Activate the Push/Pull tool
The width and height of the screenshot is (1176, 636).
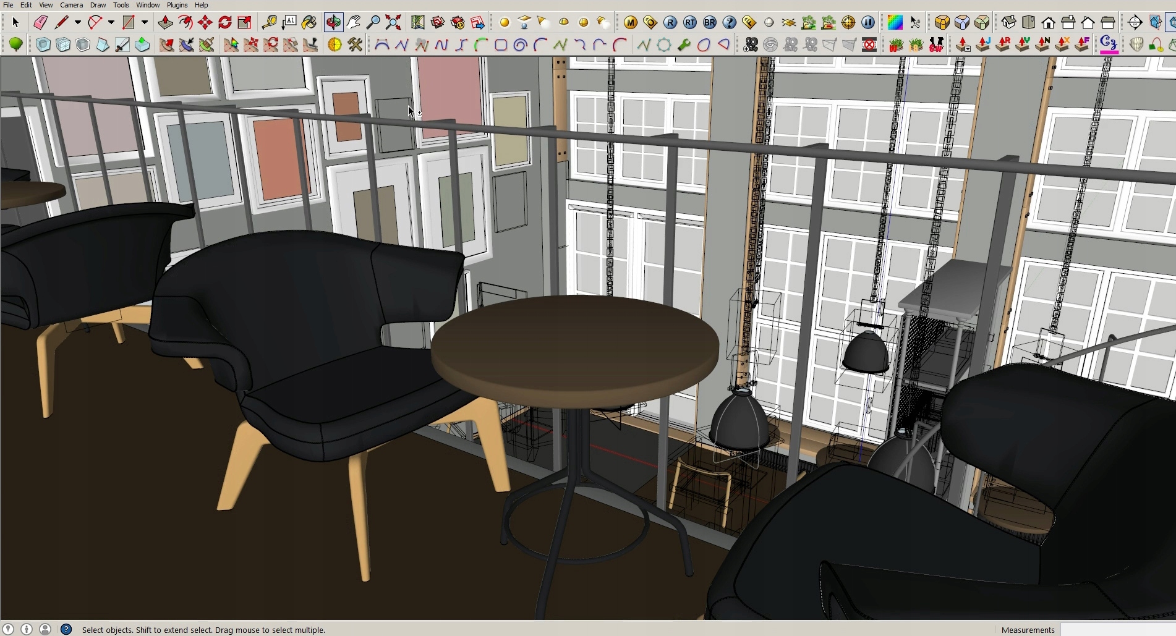[165, 23]
